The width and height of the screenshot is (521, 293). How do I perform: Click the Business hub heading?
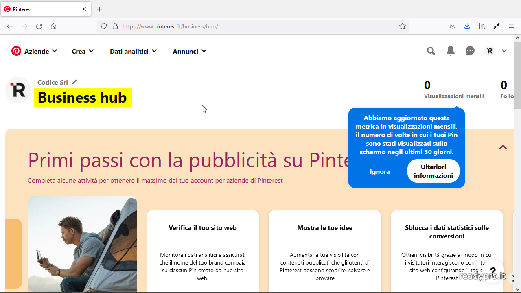coord(83,98)
